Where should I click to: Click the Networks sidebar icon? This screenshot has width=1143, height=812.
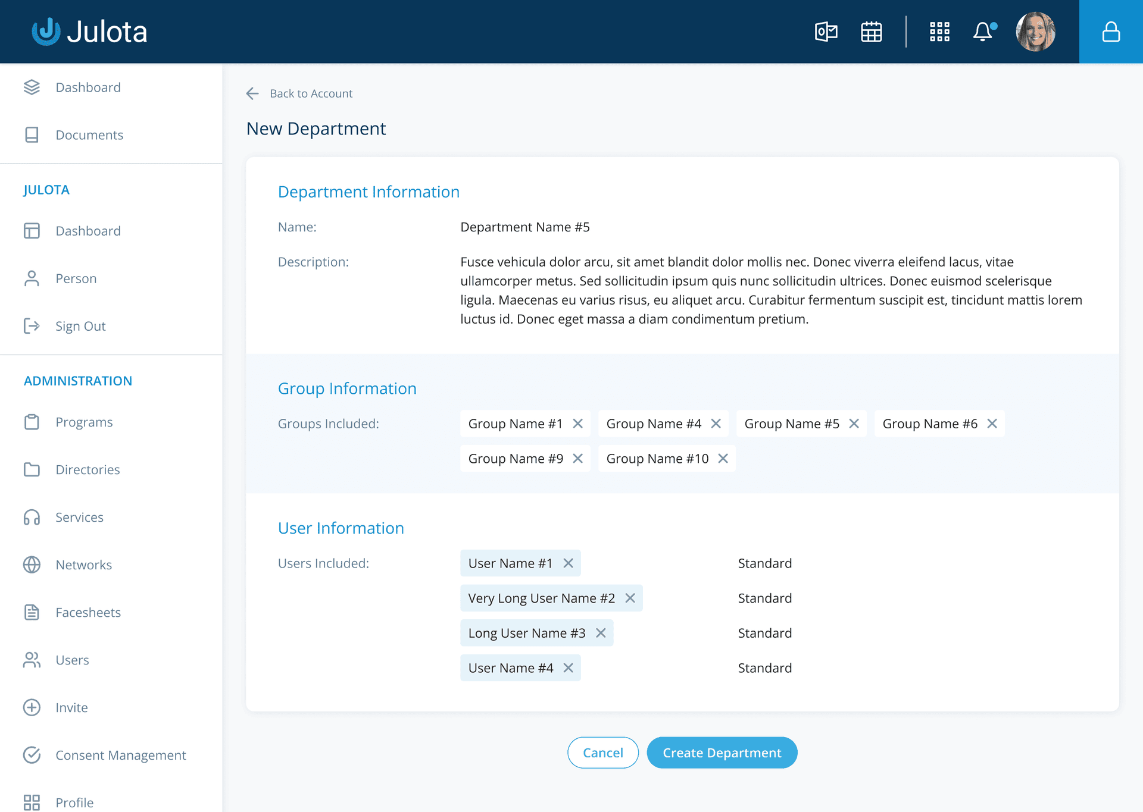pos(32,564)
